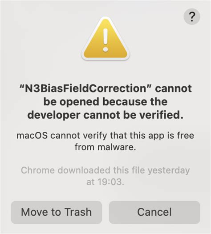Click the "from malware." text line
The height and width of the screenshot is (234, 211).
tap(105, 147)
